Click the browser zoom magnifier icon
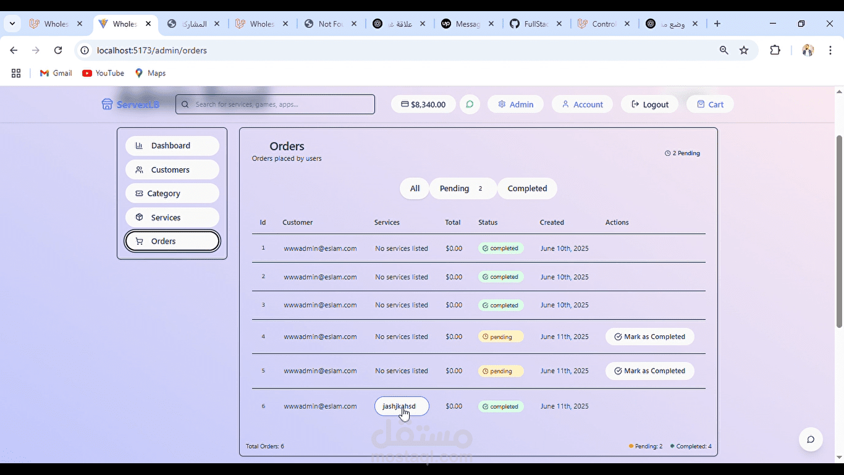The height and width of the screenshot is (475, 844). [x=724, y=50]
